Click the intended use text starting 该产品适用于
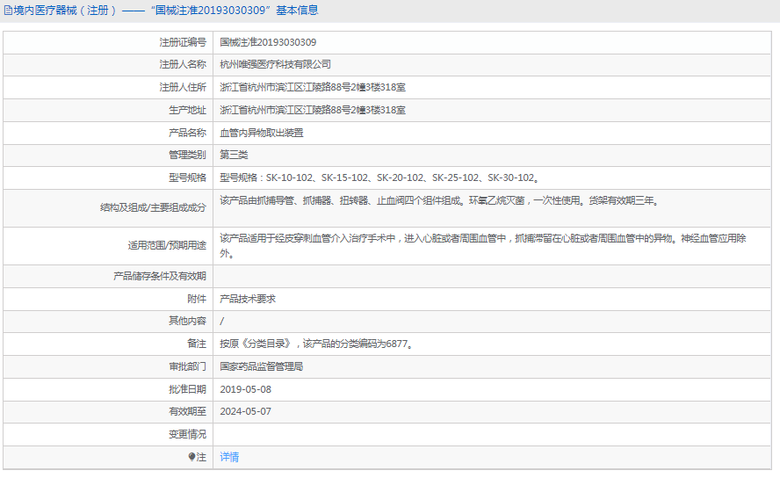The height and width of the screenshot is (478, 780). (x=483, y=246)
